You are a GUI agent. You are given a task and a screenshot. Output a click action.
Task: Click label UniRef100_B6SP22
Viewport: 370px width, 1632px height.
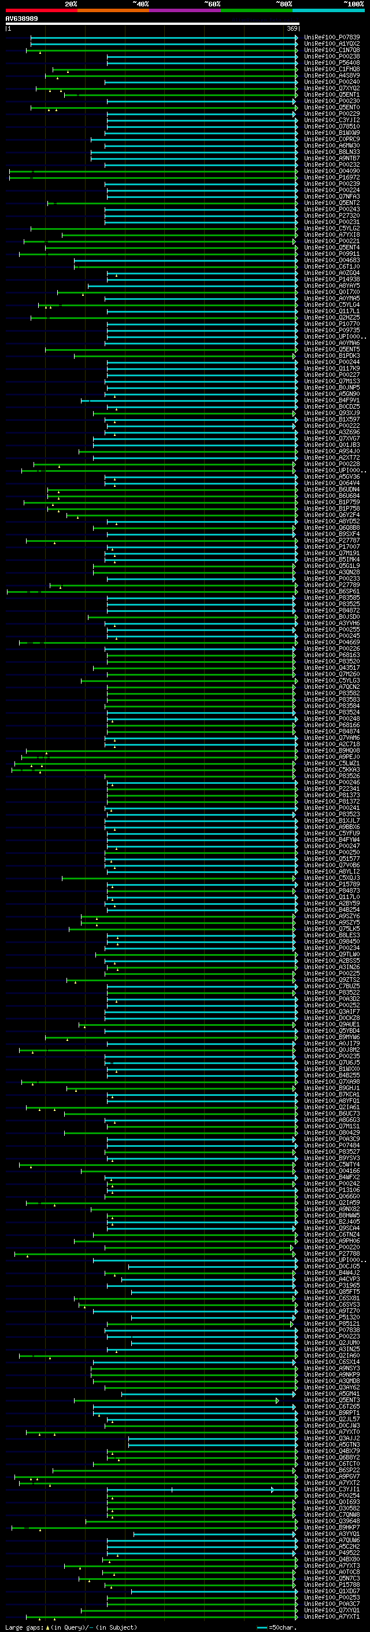(332, 1470)
